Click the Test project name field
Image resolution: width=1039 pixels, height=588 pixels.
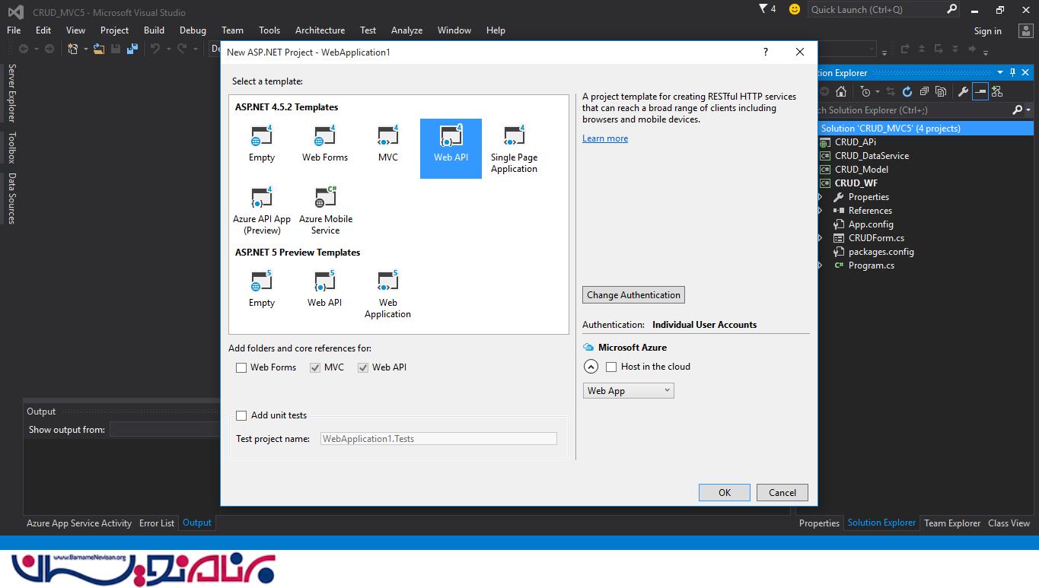tap(438, 439)
